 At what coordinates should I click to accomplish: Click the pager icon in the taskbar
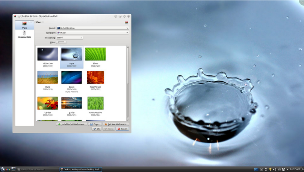click(x=14, y=169)
